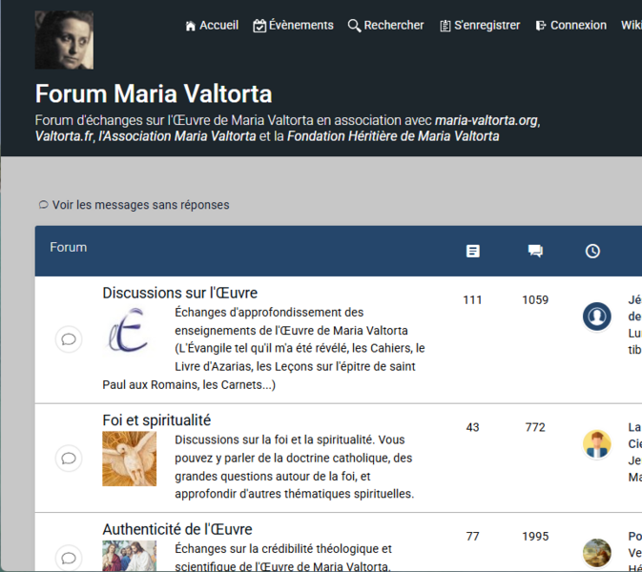Click the Maria Valtorta portrait logo
642x572 pixels.
point(64,40)
